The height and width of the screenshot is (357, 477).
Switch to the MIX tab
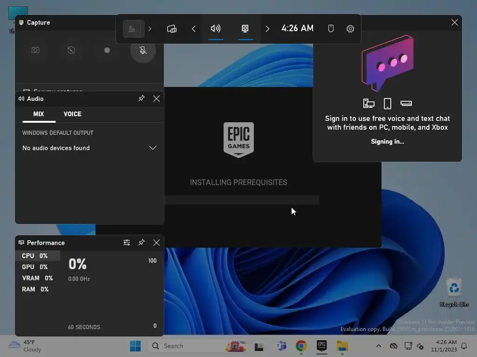pyautogui.click(x=39, y=114)
